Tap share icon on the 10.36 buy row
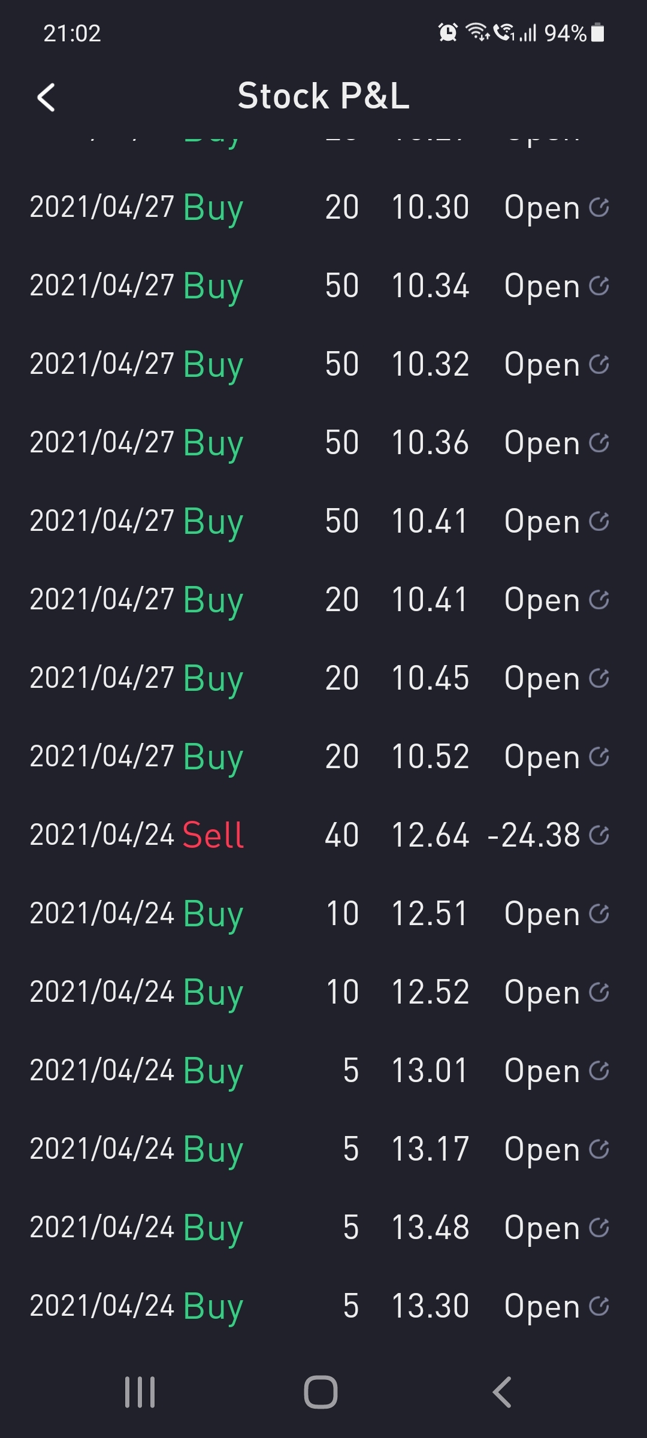This screenshot has width=647, height=1438. coord(598,443)
